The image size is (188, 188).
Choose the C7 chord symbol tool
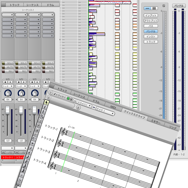coord(34,138)
